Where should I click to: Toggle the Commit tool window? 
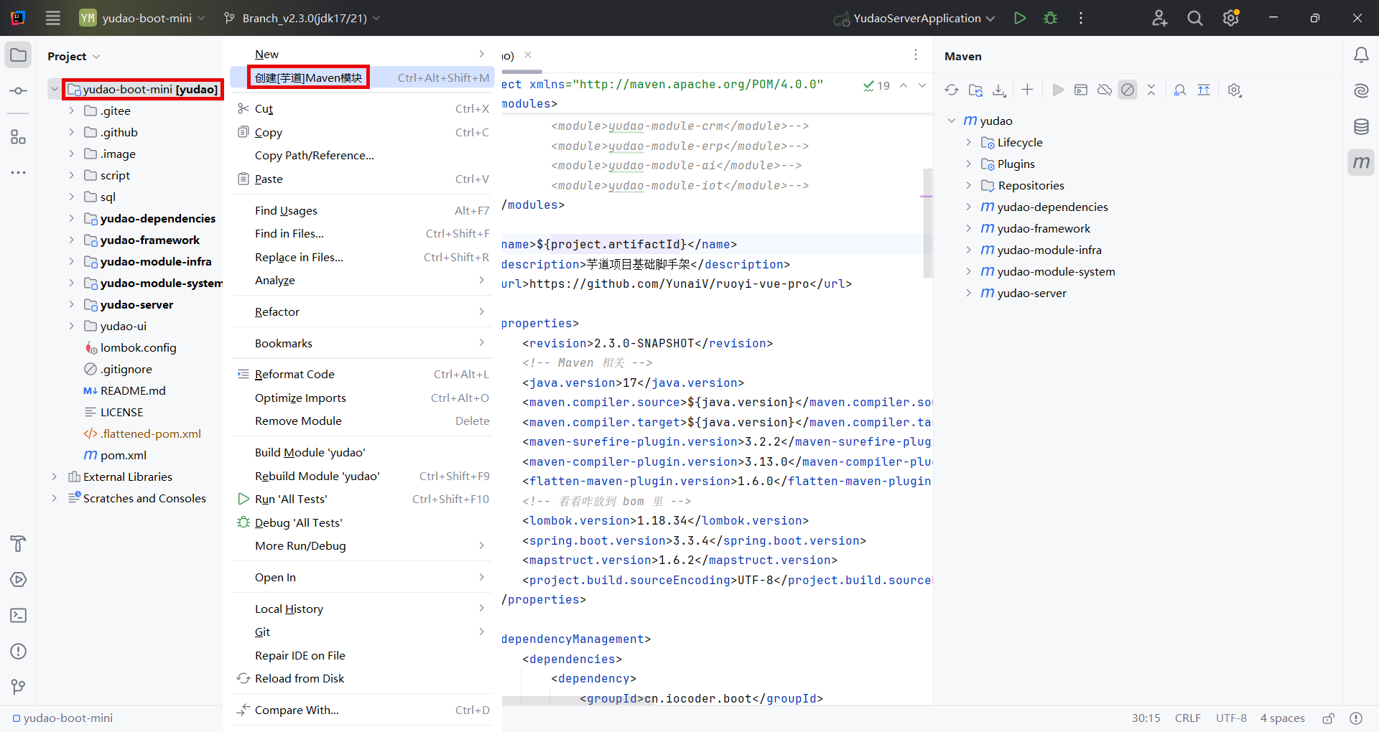[19, 91]
